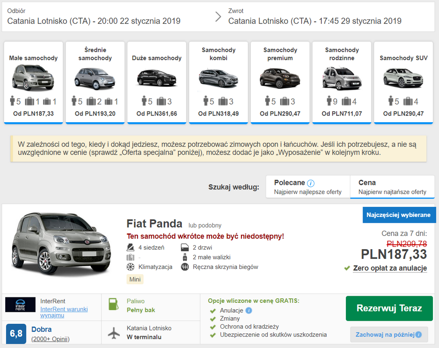Viewport: 439px width, 348px height.
Task: Click the gearbox icon Ręczna skrzynia biegów
Action: pyautogui.click(x=185, y=267)
